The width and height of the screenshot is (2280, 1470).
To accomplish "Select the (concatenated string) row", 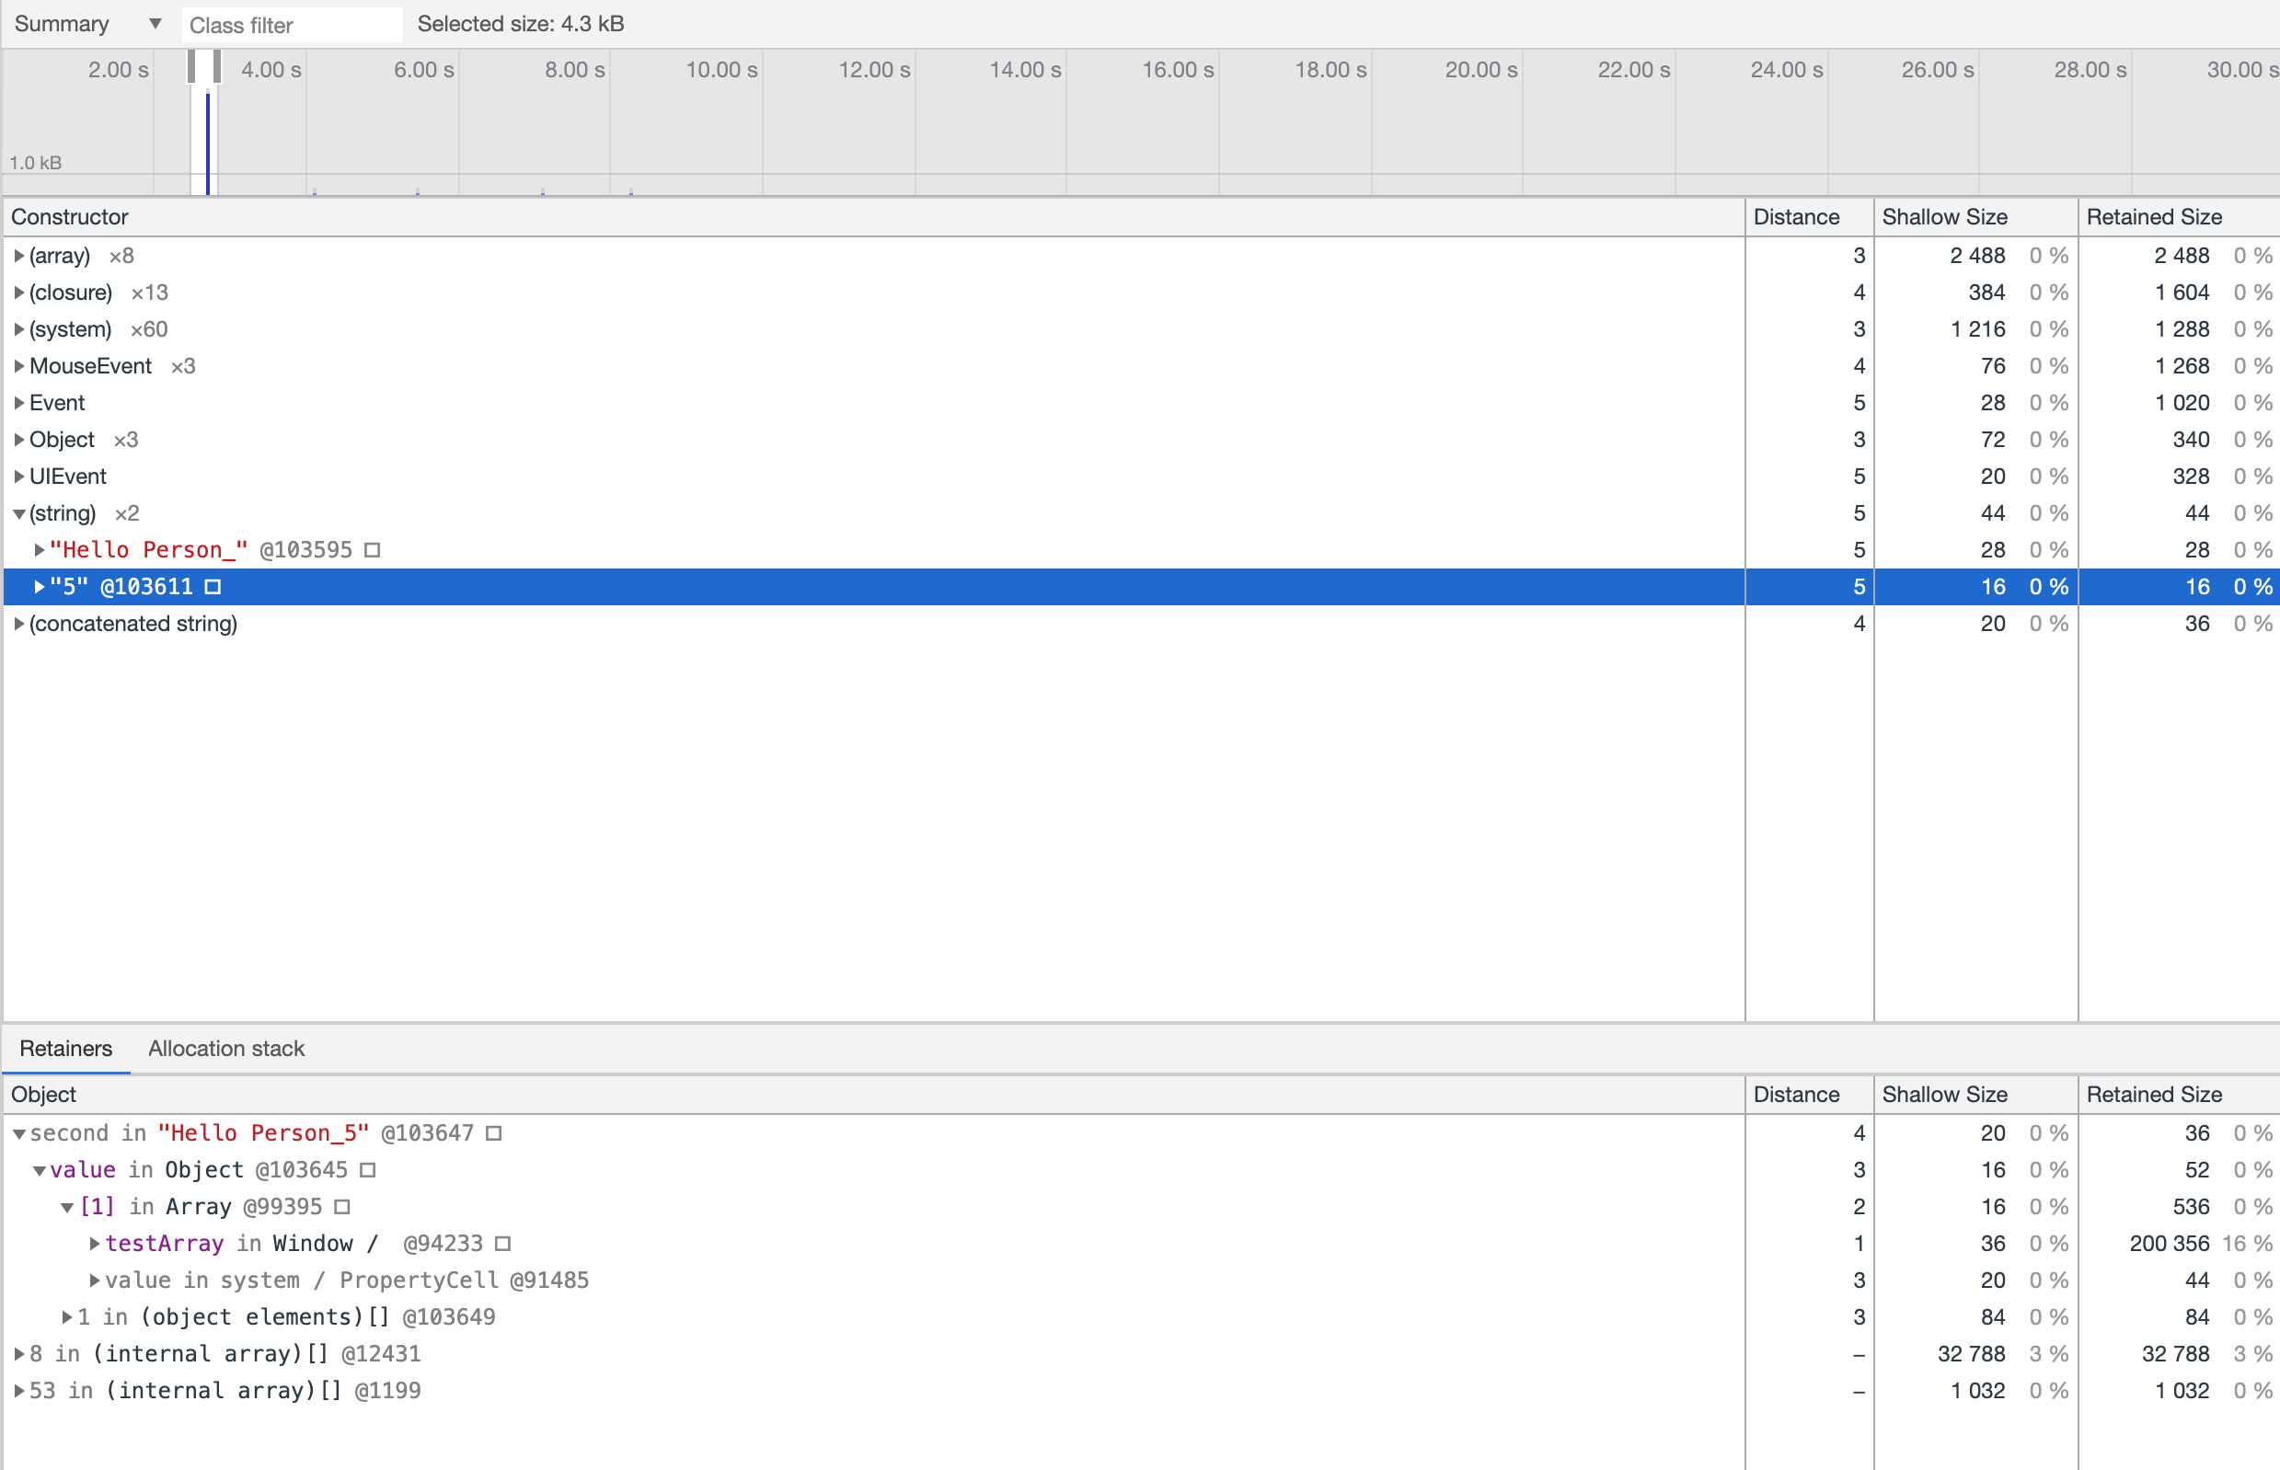I will (133, 624).
